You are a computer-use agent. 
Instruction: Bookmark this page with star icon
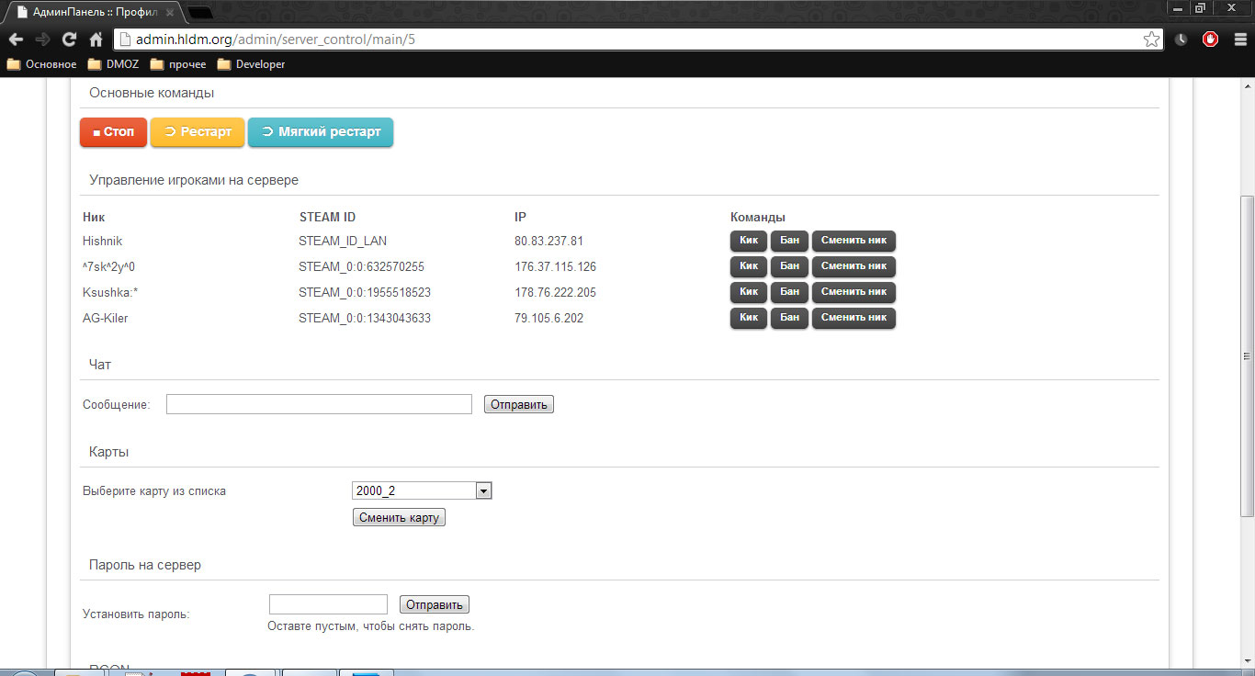pos(1150,39)
